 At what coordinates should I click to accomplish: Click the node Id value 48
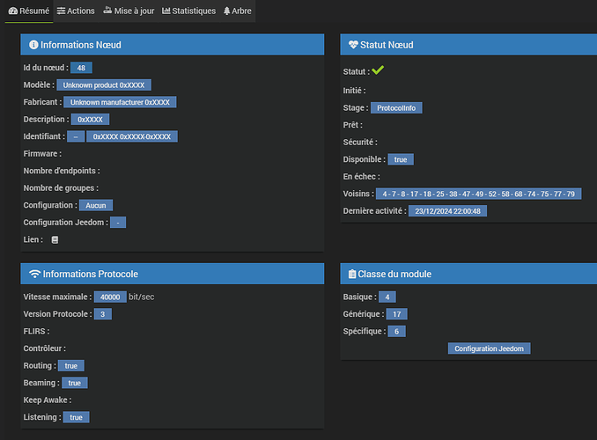[82, 68]
